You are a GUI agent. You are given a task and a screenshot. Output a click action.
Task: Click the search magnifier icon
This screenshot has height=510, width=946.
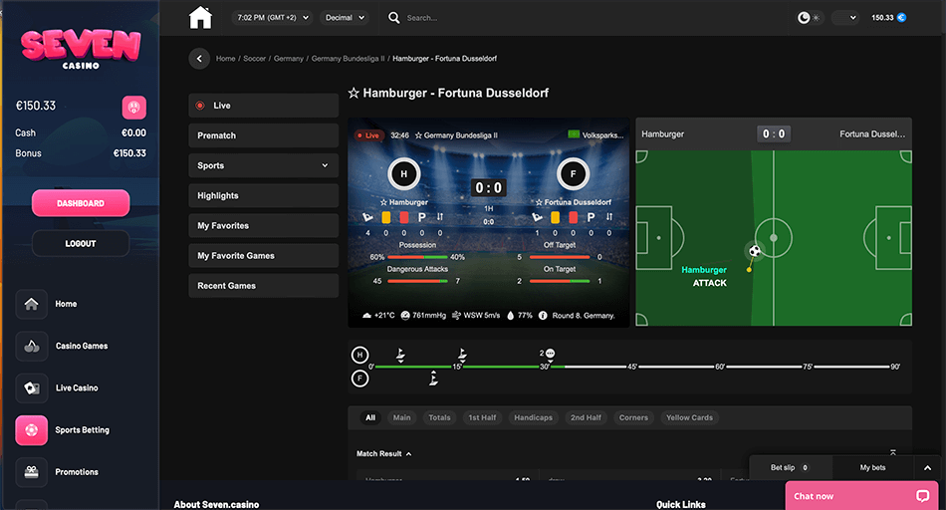(394, 18)
